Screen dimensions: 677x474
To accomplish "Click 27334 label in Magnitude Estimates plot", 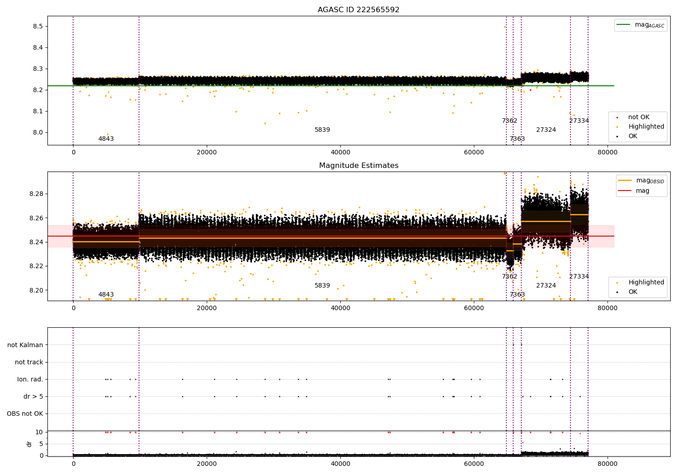I will coord(579,277).
